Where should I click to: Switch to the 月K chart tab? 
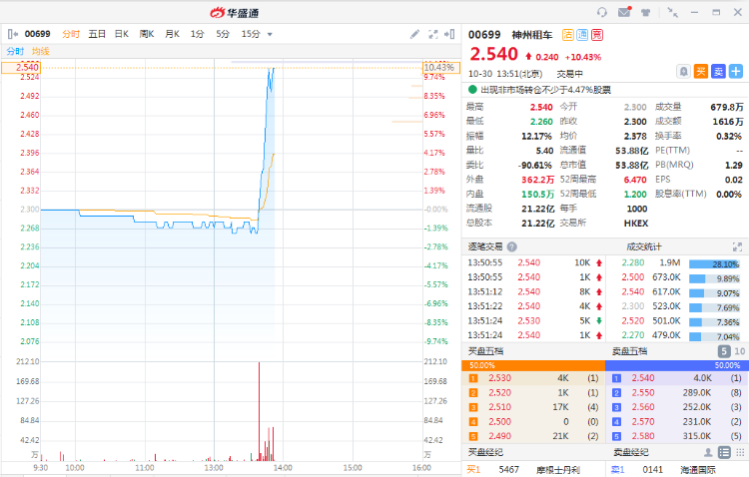pyautogui.click(x=172, y=34)
